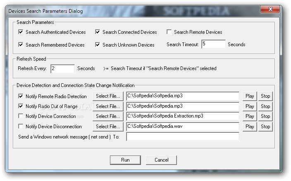Uncheck Search Unknown Devices checkbox
Screen dimensions: 291x181
(x=98, y=45)
